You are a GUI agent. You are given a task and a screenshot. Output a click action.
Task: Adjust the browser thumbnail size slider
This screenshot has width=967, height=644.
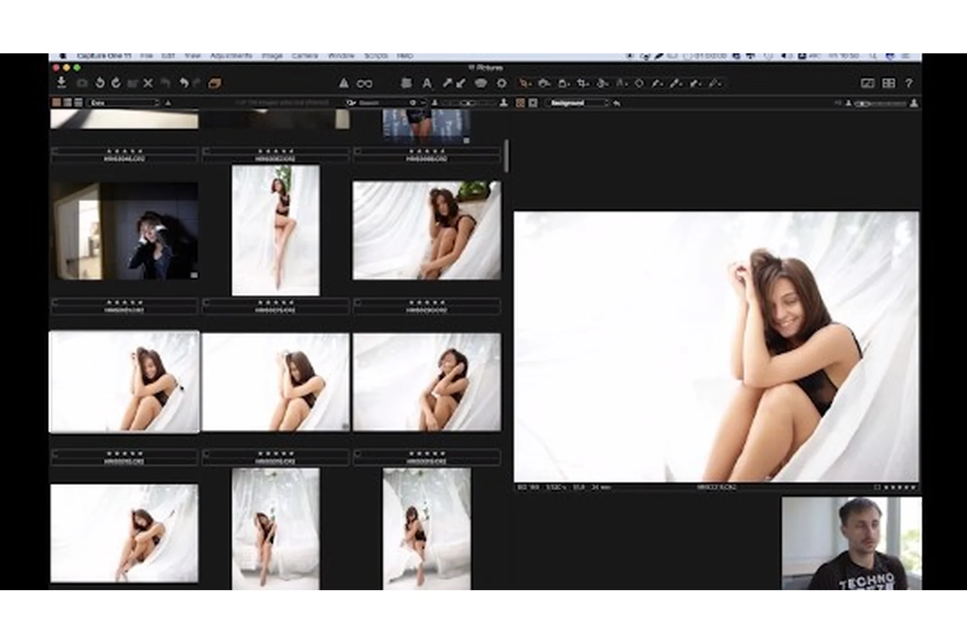click(468, 103)
